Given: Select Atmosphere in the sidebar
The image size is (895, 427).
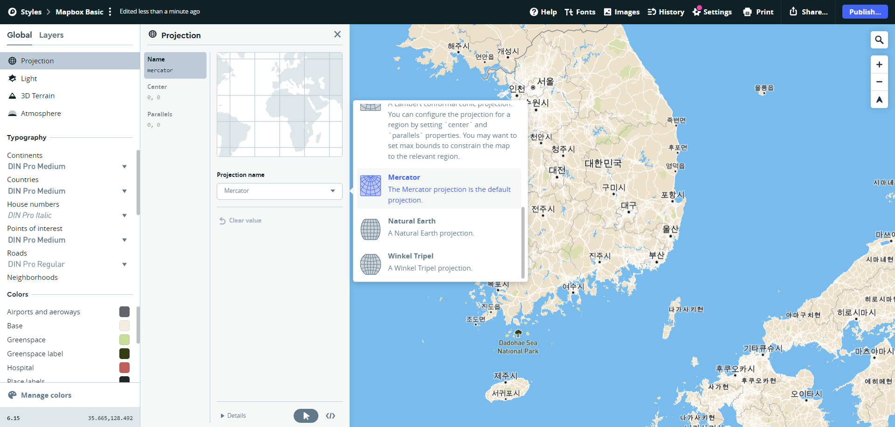Looking at the screenshot, I should (x=70, y=114).
